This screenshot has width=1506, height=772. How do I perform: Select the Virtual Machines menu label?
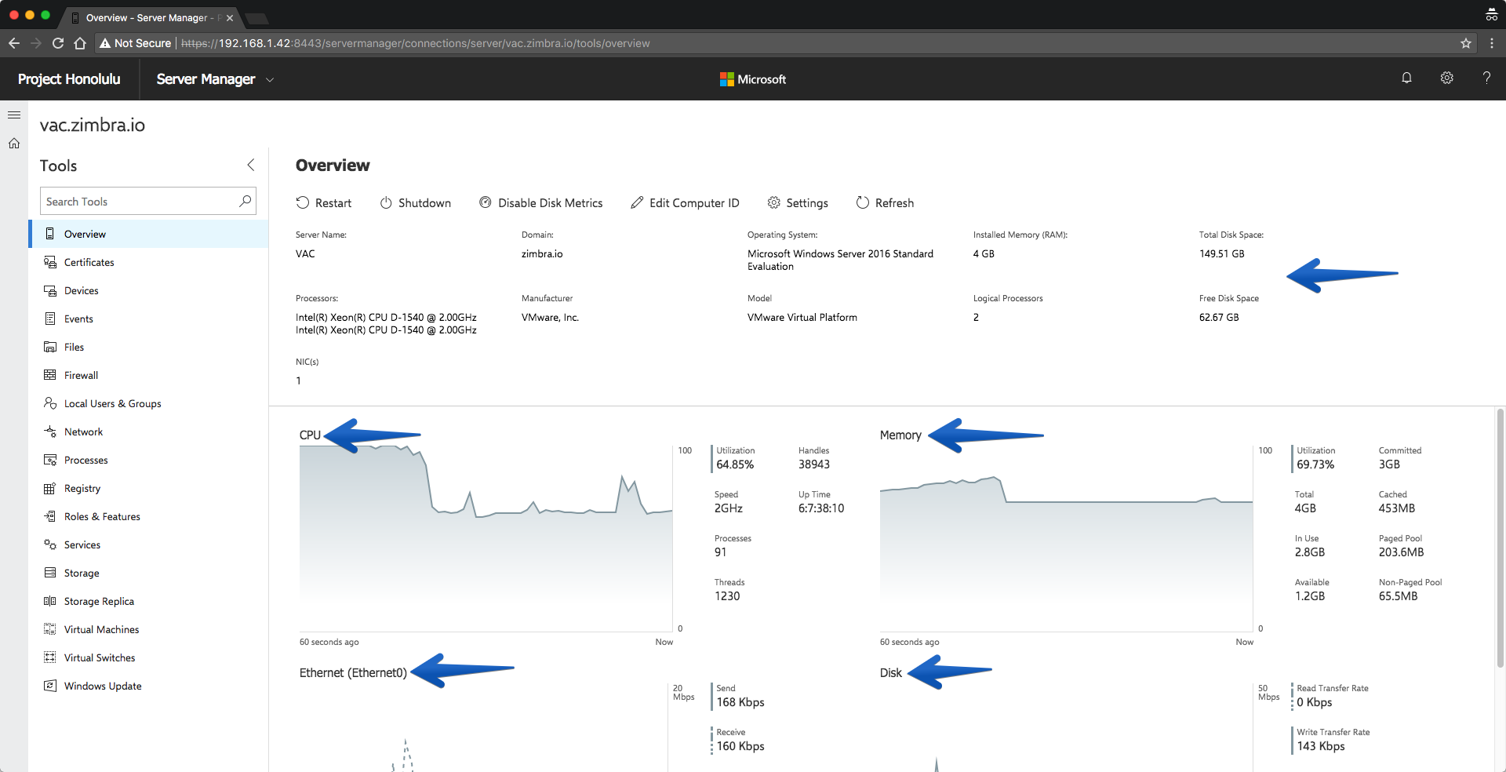101,629
